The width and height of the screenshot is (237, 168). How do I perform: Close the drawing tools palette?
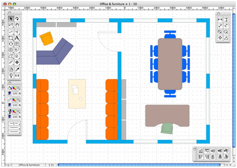[9, 13]
